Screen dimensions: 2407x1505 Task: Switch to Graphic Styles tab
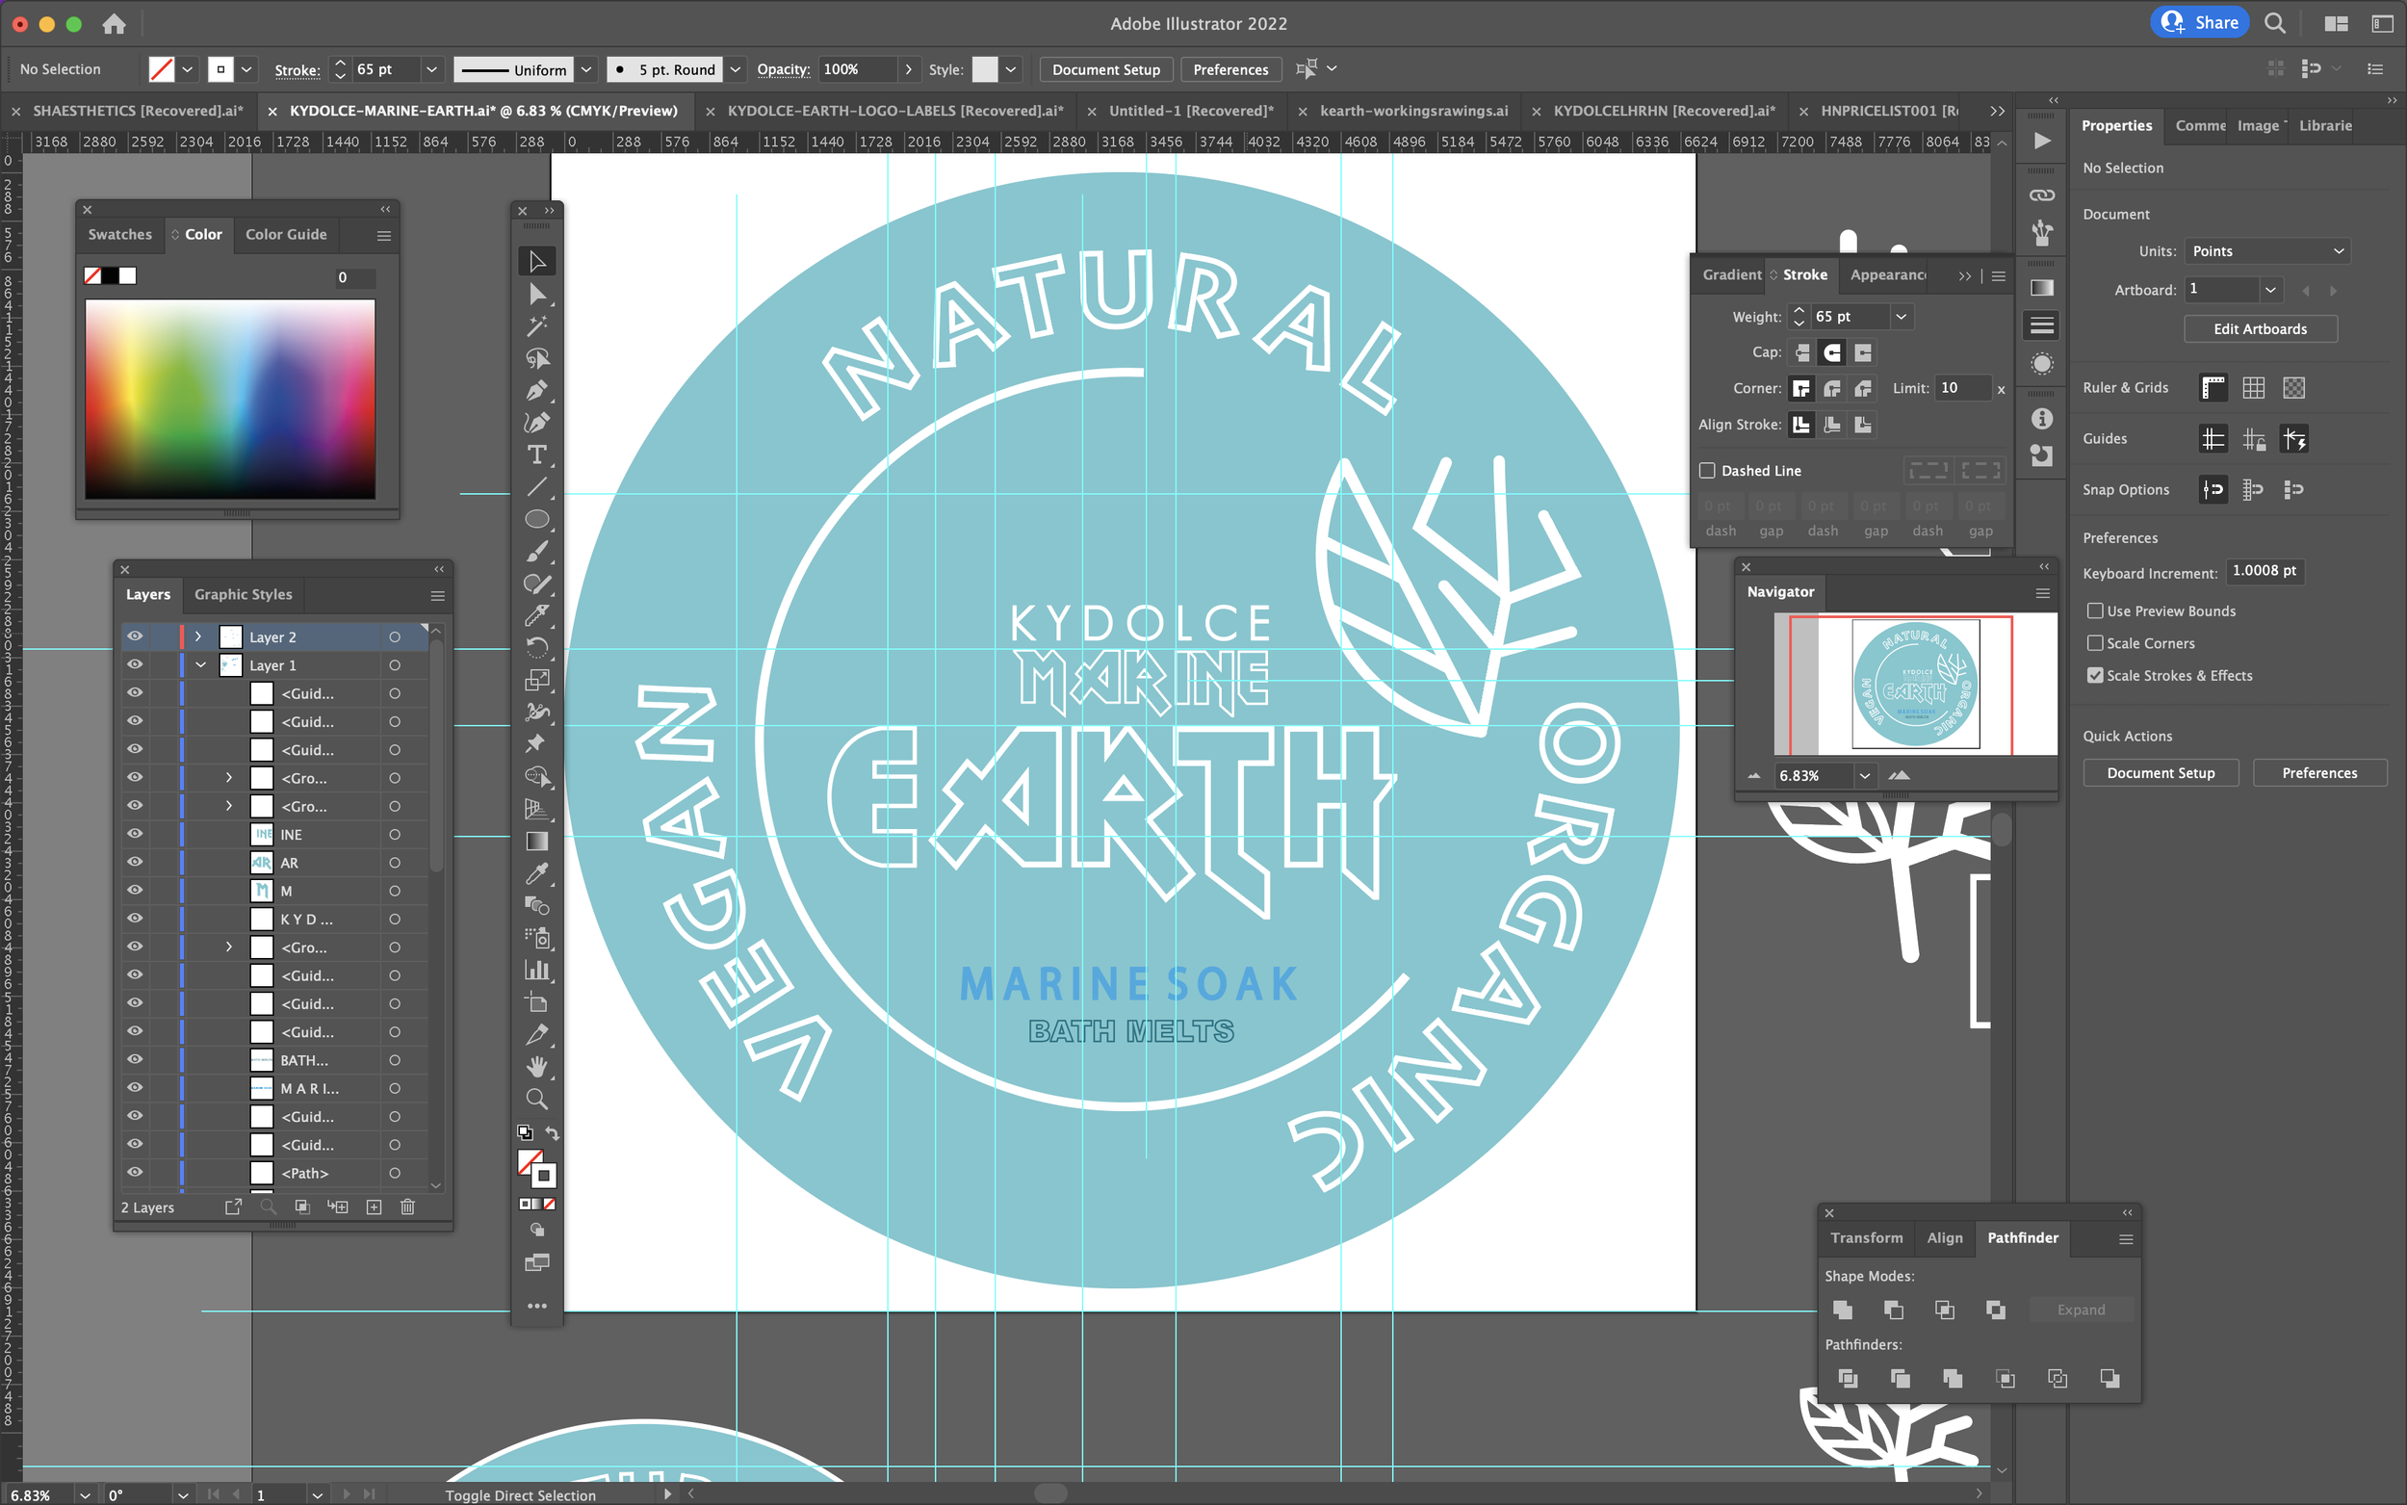coord(243,594)
